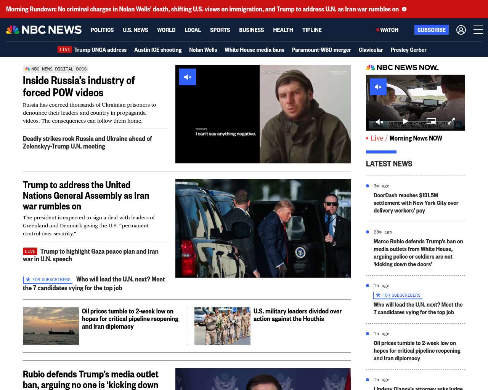488x390 pixels.
Task: Open the hamburger navigation menu
Action: click(x=478, y=30)
